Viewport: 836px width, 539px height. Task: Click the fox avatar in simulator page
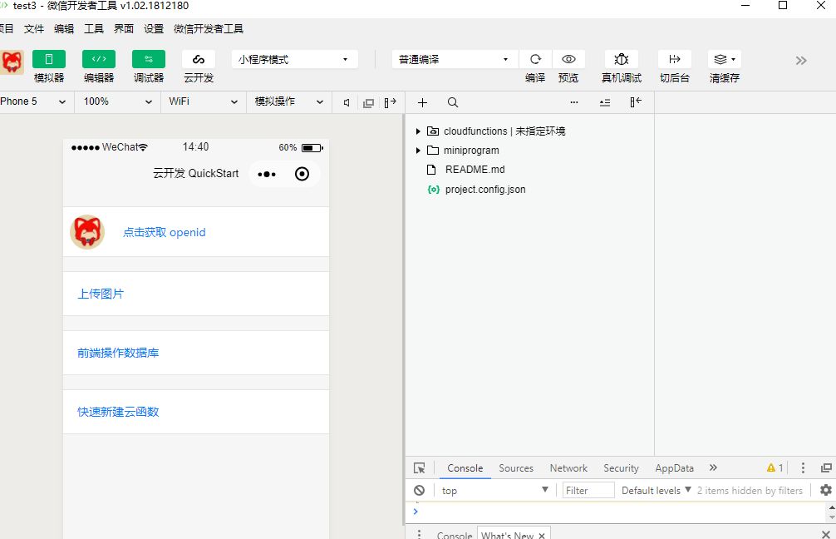(87, 231)
